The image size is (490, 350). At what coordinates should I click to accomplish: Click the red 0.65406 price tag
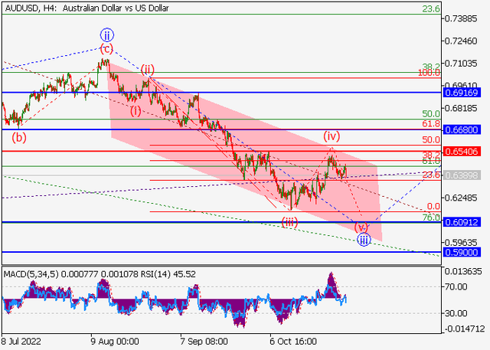click(x=462, y=152)
